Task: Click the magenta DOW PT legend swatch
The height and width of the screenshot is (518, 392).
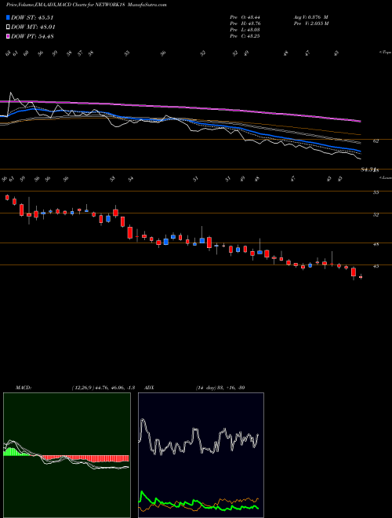Action: [x=8, y=36]
